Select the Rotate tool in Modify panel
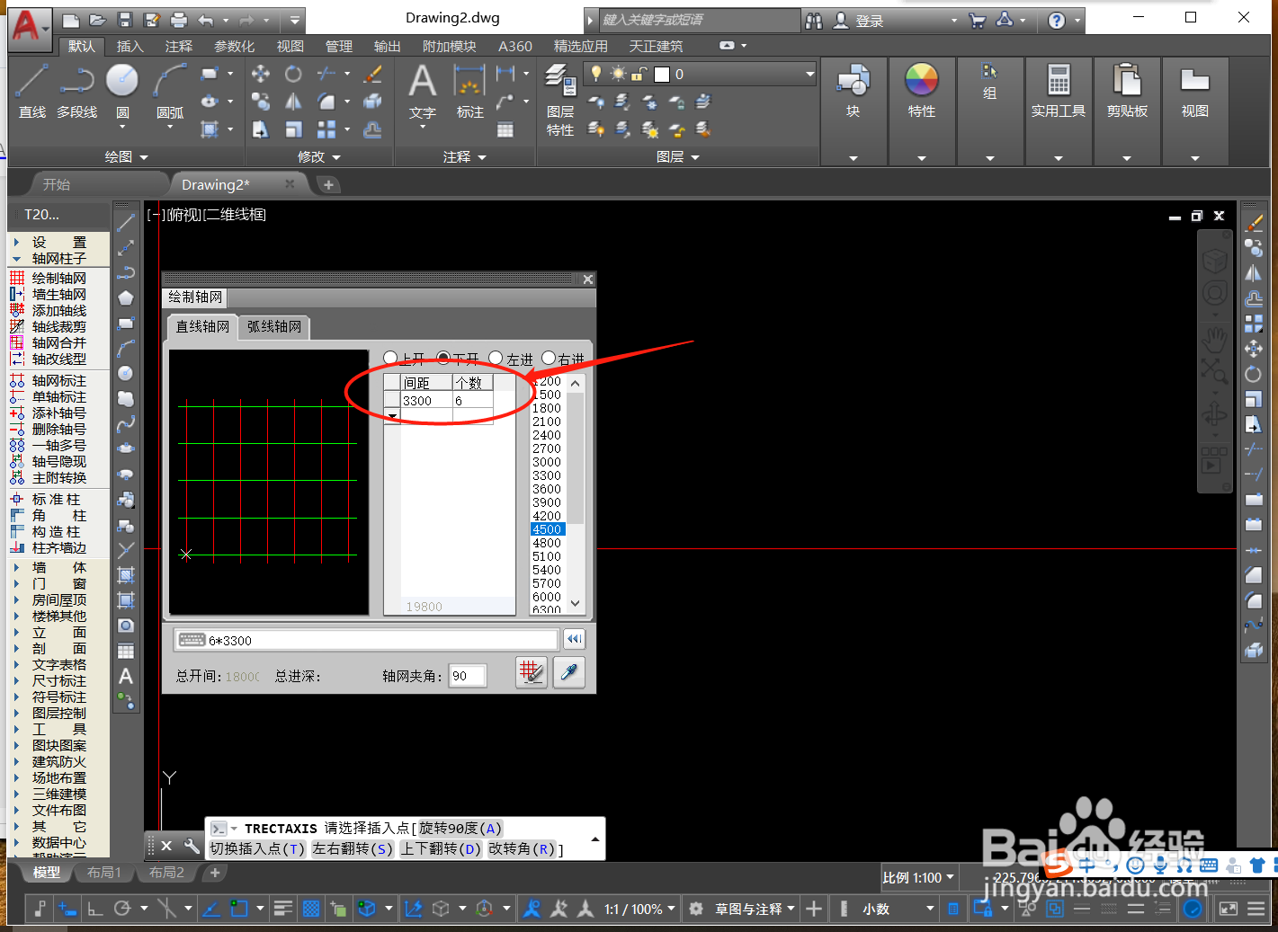This screenshot has height=932, width=1278. pyautogui.click(x=293, y=74)
